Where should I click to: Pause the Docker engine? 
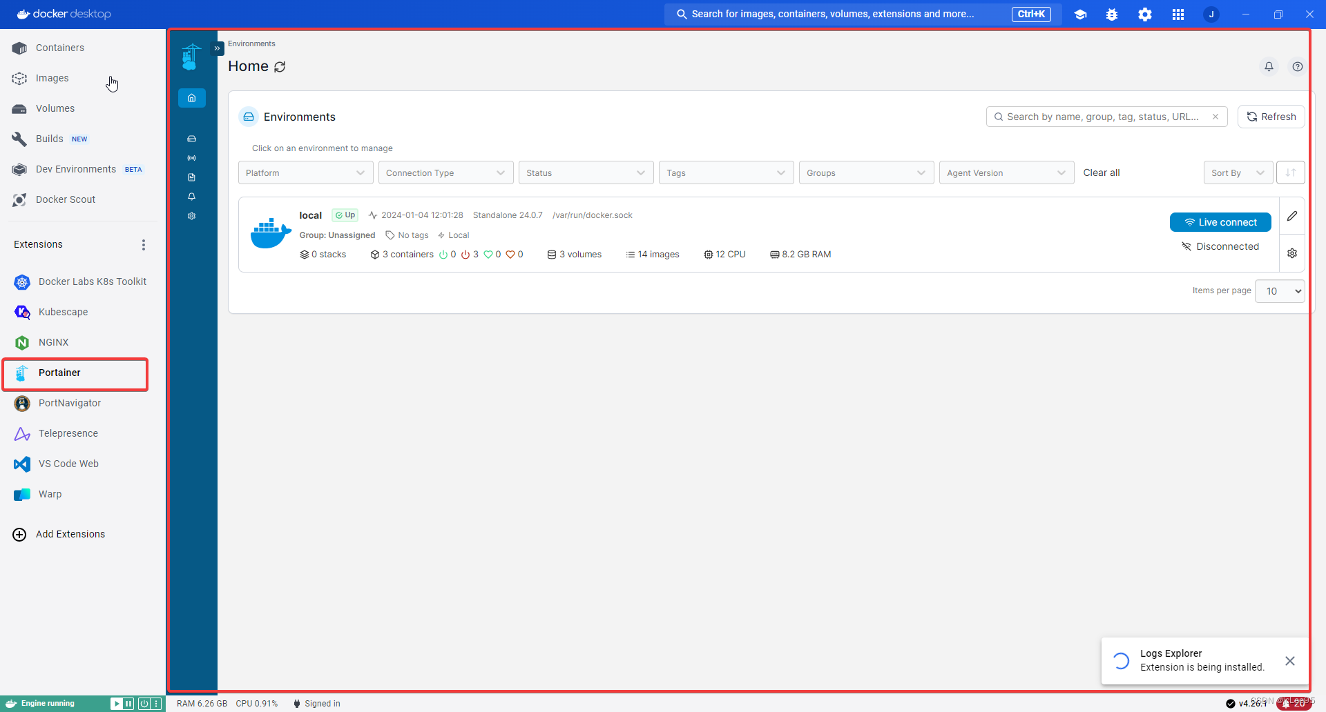click(129, 704)
